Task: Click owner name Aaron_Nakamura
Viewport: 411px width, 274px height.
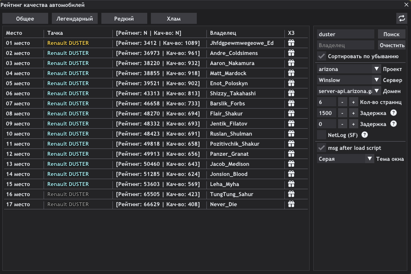Action: pos(232,63)
